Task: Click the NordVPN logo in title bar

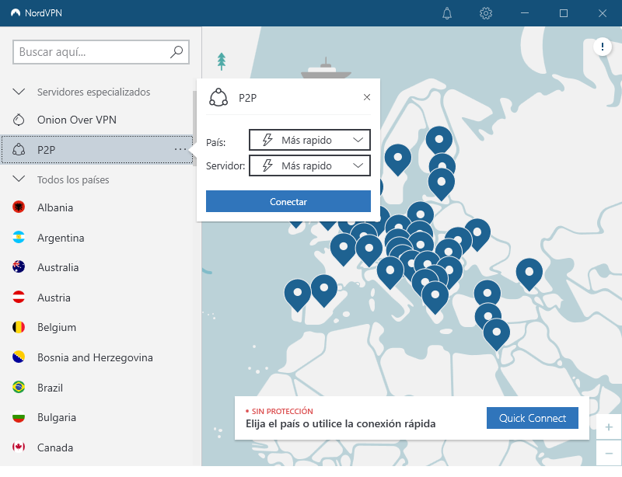Action: pyautogui.click(x=16, y=13)
